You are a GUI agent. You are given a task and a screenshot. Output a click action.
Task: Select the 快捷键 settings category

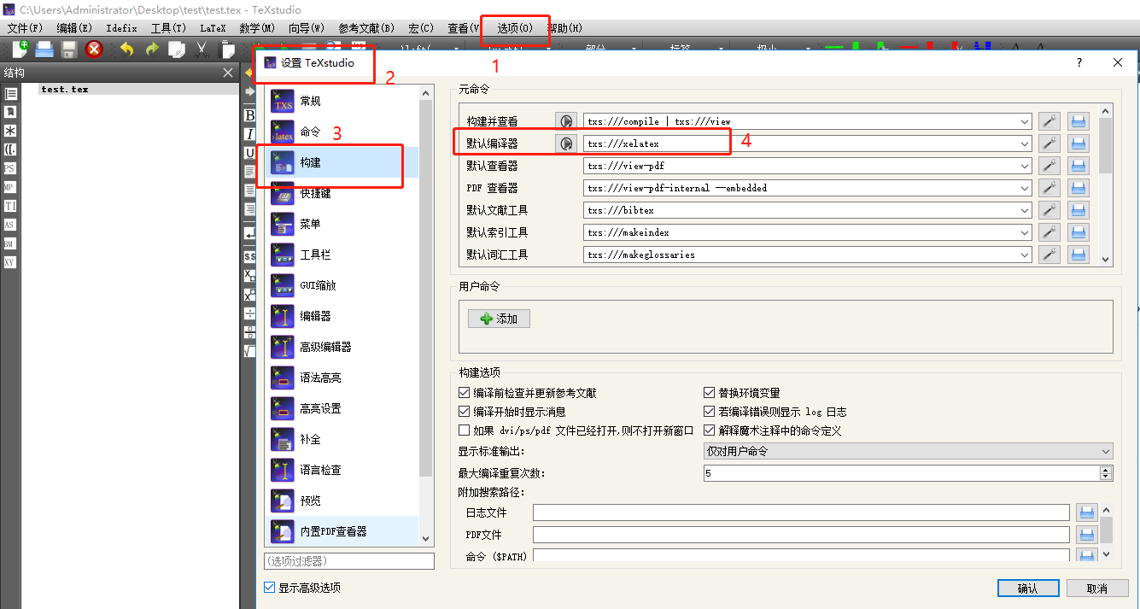click(x=342, y=193)
